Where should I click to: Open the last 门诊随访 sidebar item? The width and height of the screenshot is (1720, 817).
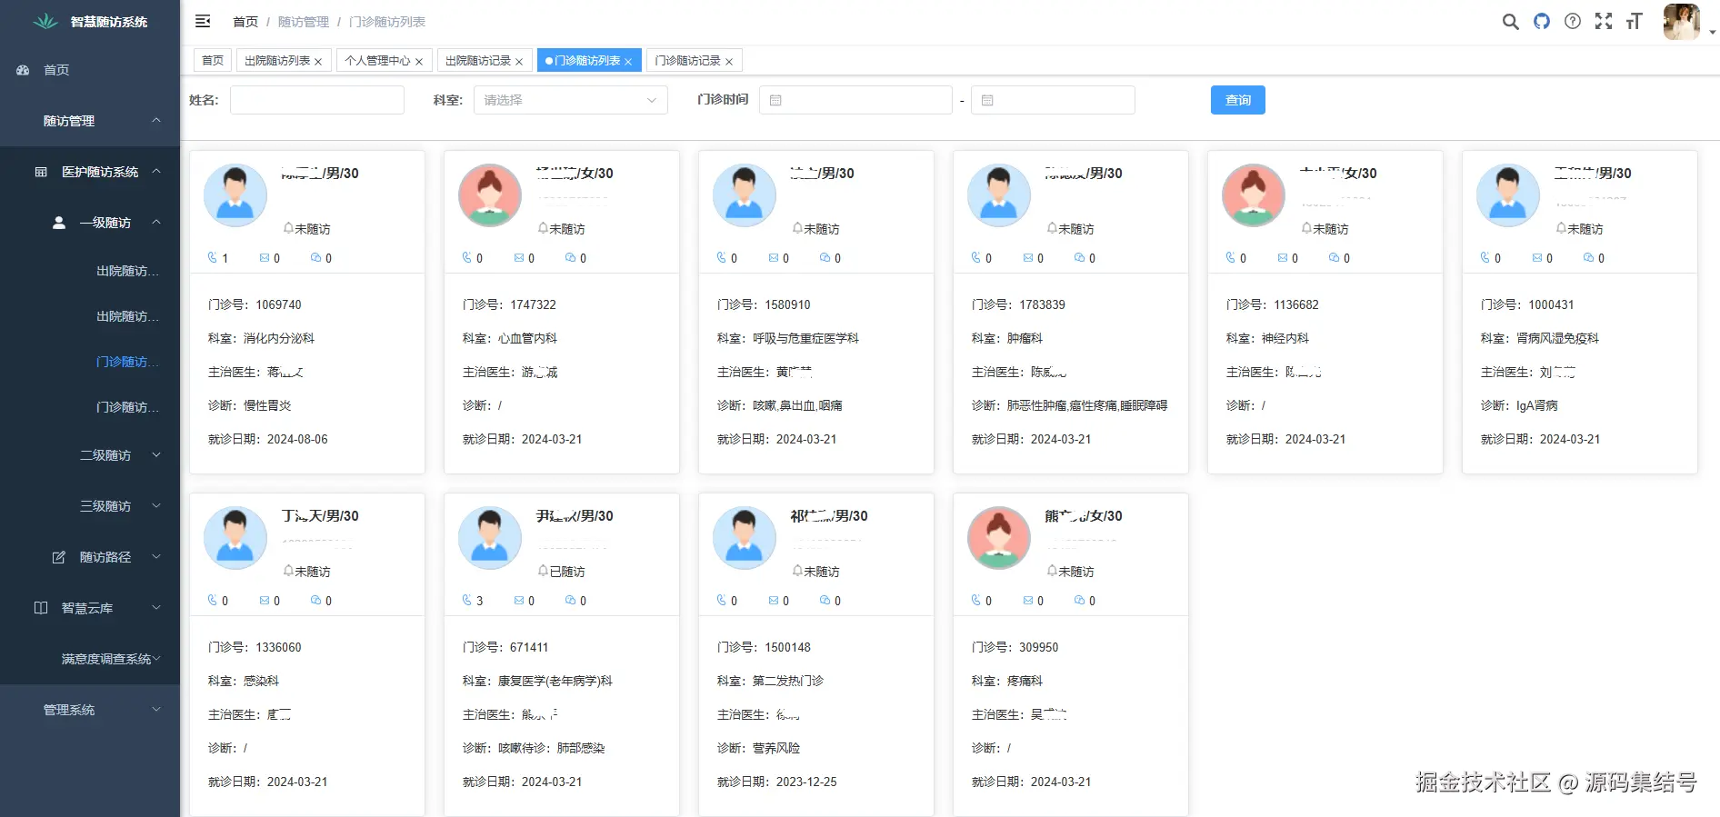point(90,407)
